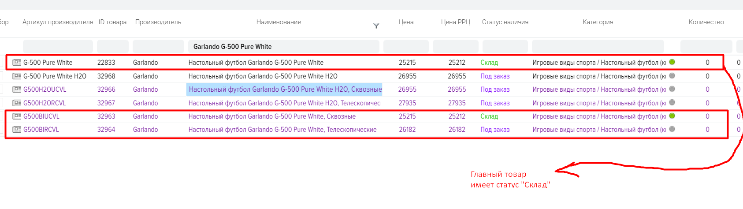Open name link G-500 Pure White, Сквозные
Screen dimensions: 743x209
[x=272, y=116]
